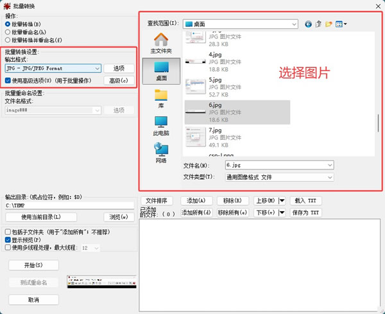Open the Libraries (库) location
The image size is (385, 314).
(161, 99)
